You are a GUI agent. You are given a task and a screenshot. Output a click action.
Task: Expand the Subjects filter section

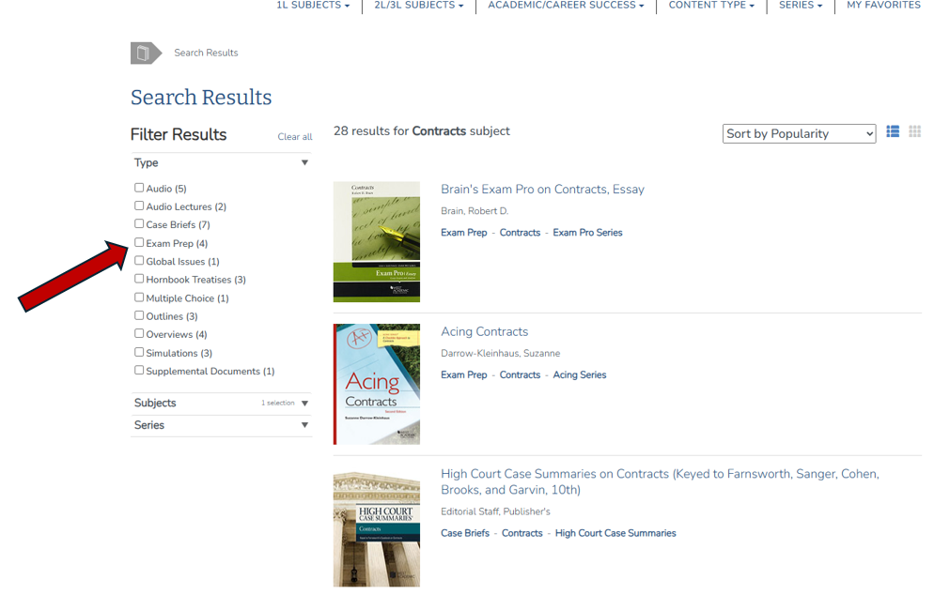point(304,404)
